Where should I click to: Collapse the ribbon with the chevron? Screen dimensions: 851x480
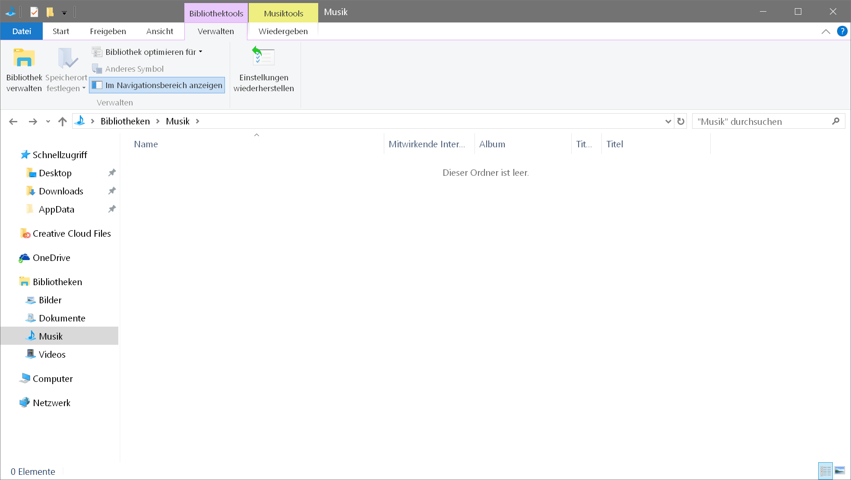(826, 31)
